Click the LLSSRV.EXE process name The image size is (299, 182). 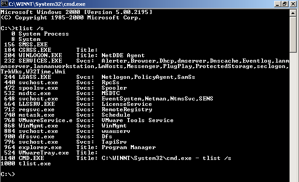tap(37, 104)
